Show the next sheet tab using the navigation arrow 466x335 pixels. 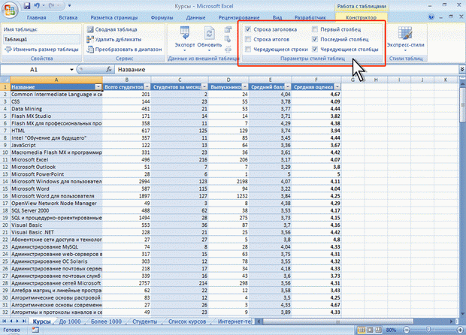tap(17, 321)
